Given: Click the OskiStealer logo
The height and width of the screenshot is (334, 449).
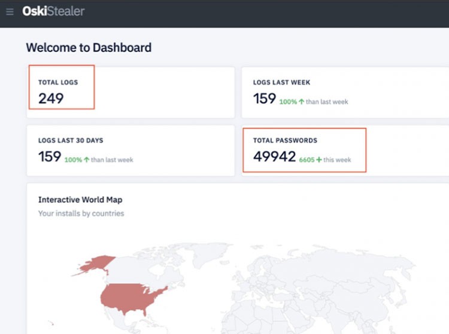Looking at the screenshot, I should point(53,11).
